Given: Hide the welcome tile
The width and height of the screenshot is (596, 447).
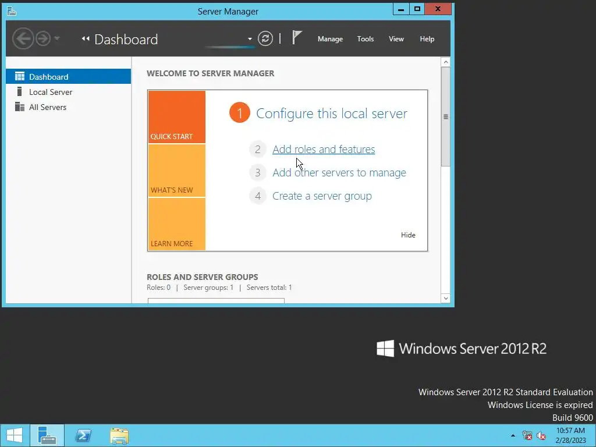Looking at the screenshot, I should point(408,235).
